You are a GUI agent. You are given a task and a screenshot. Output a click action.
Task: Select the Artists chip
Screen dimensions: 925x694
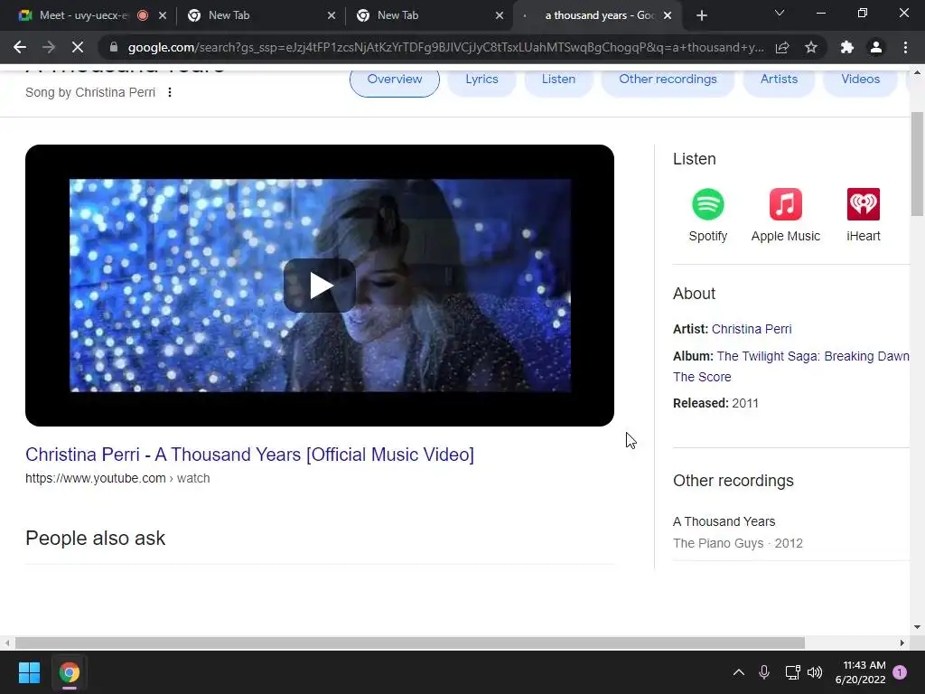779,80
